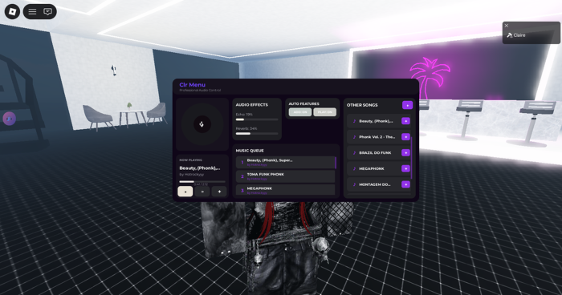
Task: Select queue item 1 Beauty, (Phonk), Super
Action: pos(285,162)
